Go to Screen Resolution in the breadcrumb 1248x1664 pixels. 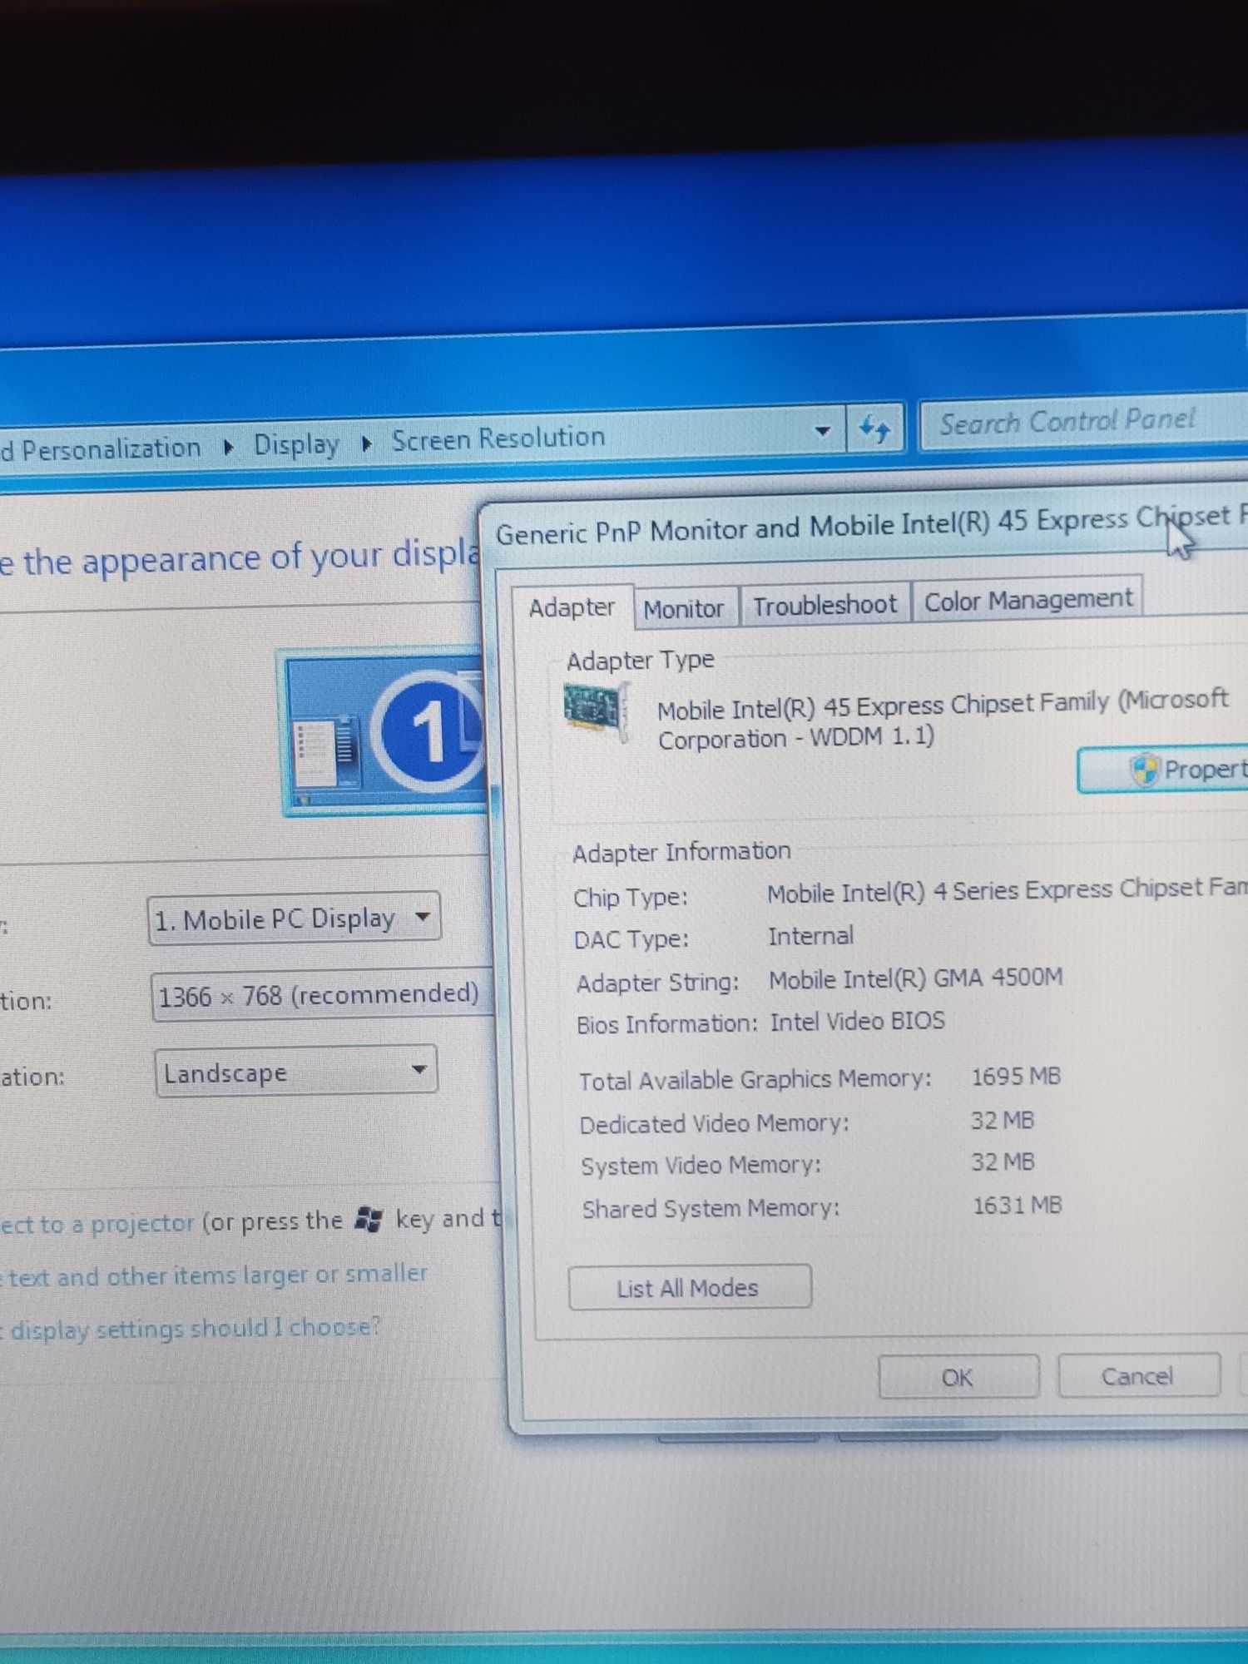point(498,438)
